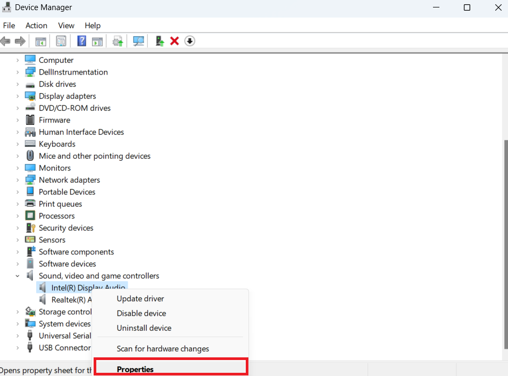This screenshot has height=376, width=508.
Task: Click the Back arrow toolbar icon
Action: click(5, 41)
